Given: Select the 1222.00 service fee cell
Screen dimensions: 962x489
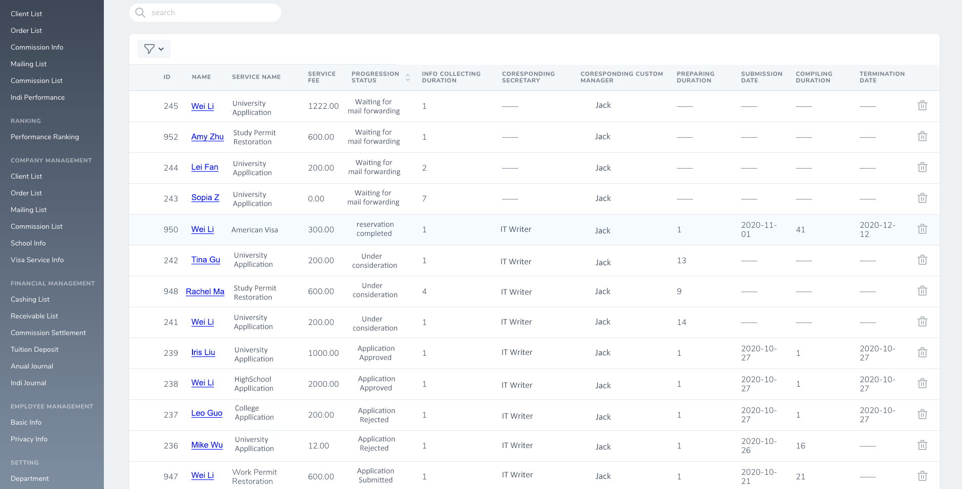Looking at the screenshot, I should [323, 106].
